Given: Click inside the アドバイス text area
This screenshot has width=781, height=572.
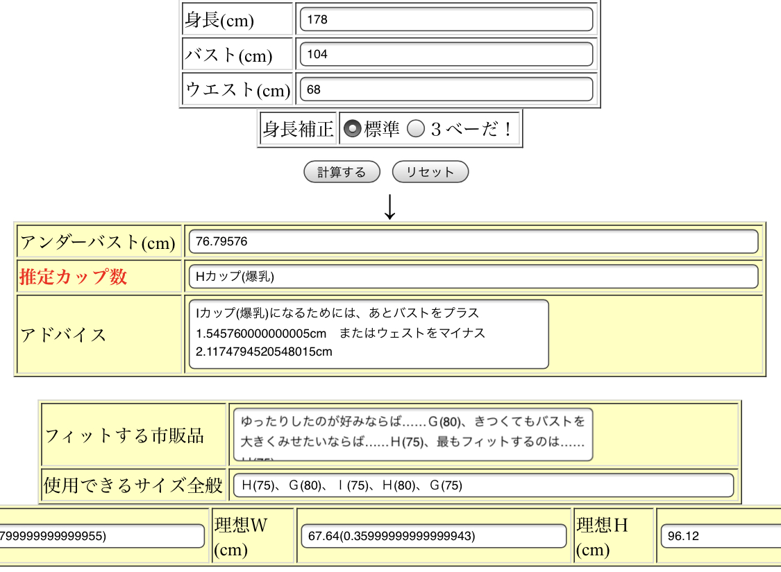Looking at the screenshot, I should [368, 333].
